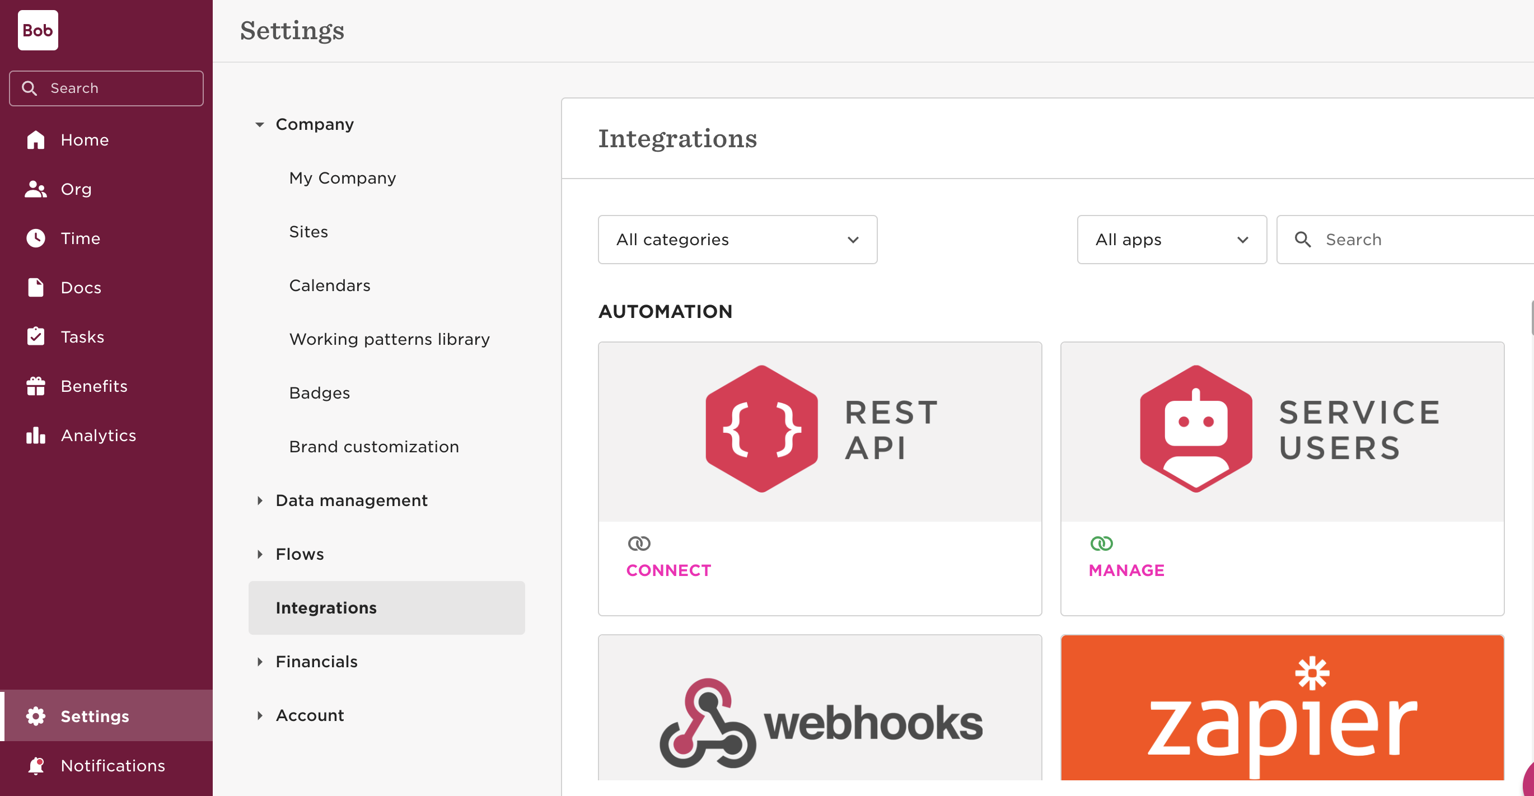Screen dimensions: 1534x796
Task: Click the integrations search field
Action: point(1418,240)
